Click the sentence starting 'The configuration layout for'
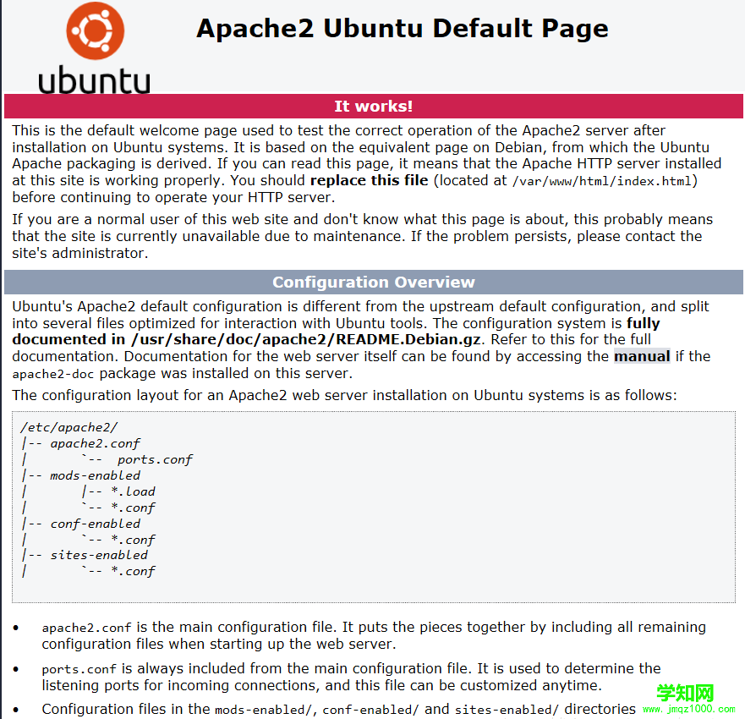This screenshot has height=719, width=745. pos(344,395)
